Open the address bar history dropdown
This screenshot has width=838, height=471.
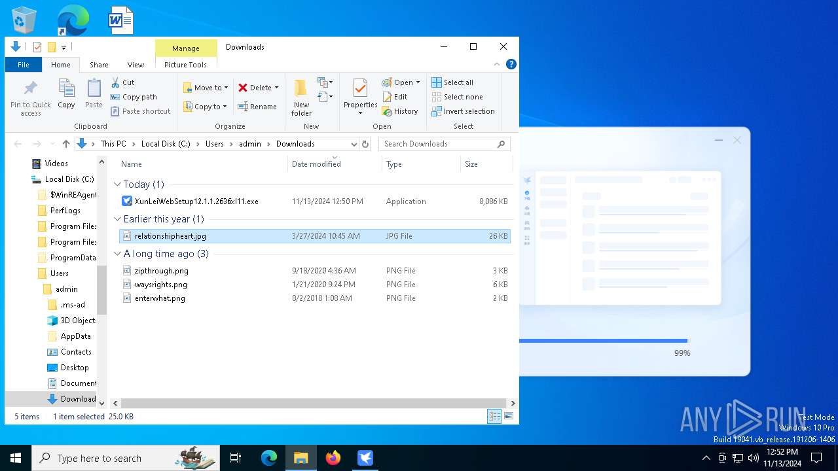(354, 144)
